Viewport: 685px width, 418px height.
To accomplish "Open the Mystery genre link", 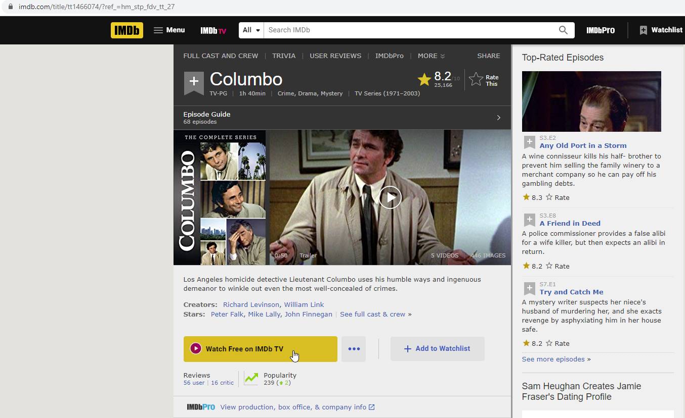I will pos(331,93).
